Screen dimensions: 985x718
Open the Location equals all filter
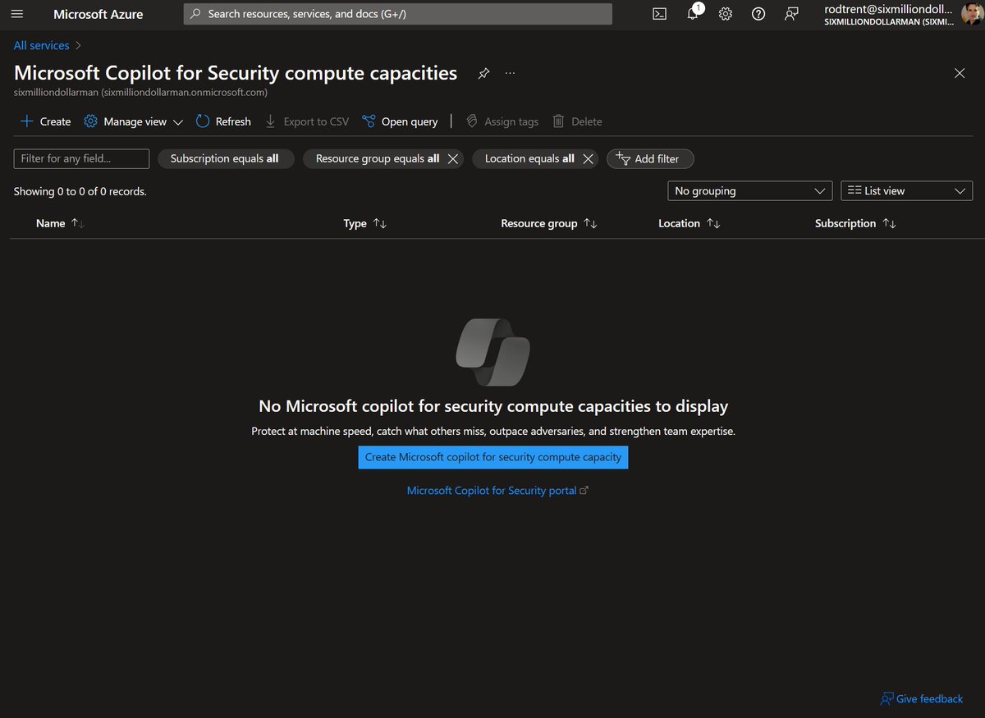pyautogui.click(x=529, y=158)
